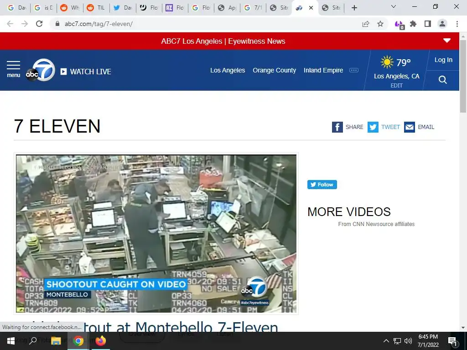Open the Windows Start button
The width and height of the screenshot is (467, 350).
tap(11, 341)
